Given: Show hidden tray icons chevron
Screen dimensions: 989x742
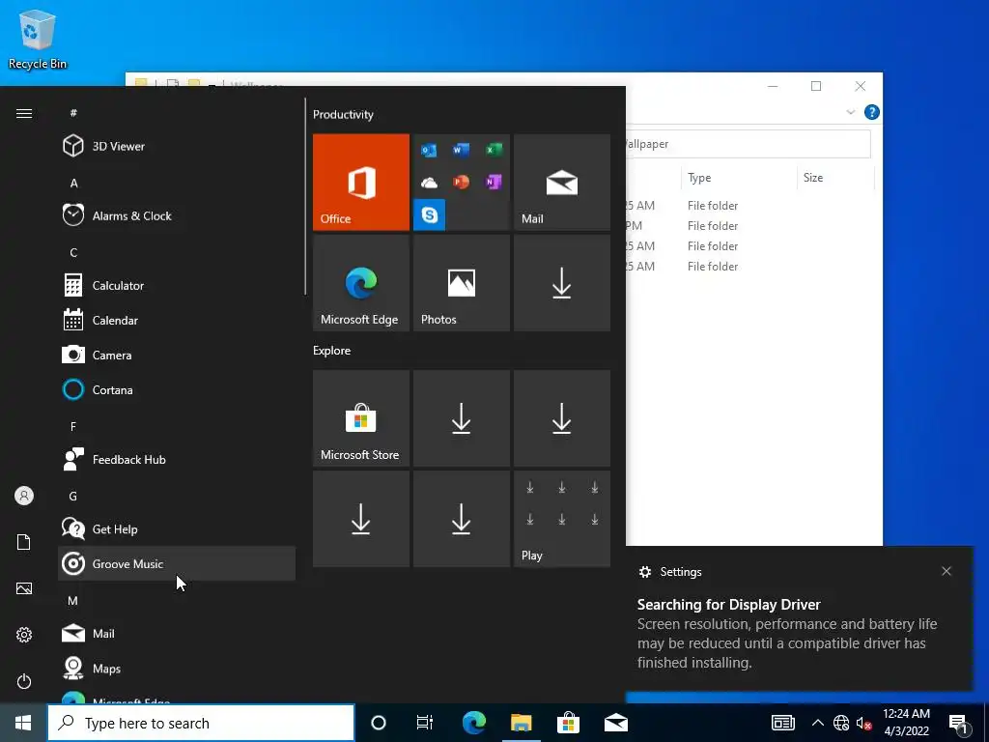Looking at the screenshot, I should (x=817, y=723).
